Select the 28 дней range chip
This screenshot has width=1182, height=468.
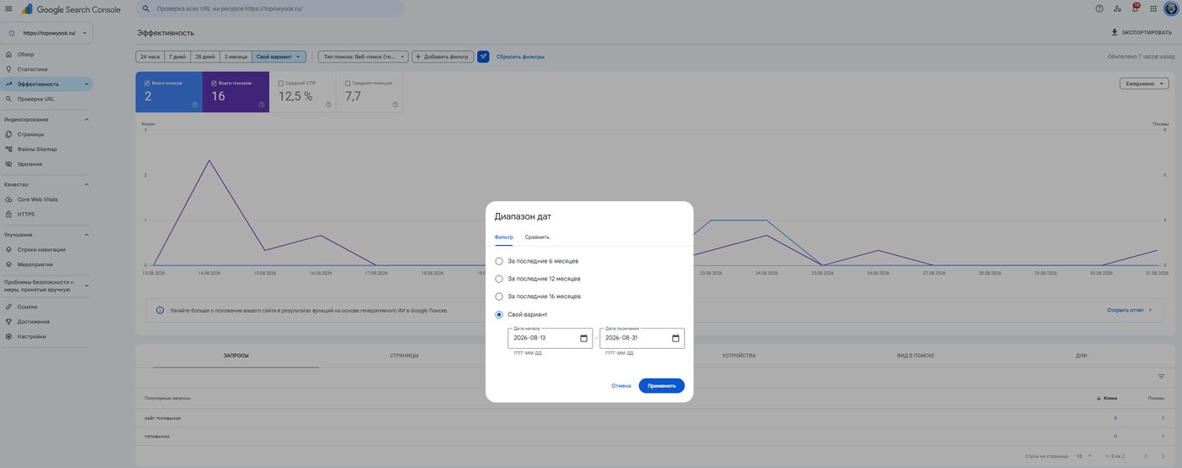(204, 57)
